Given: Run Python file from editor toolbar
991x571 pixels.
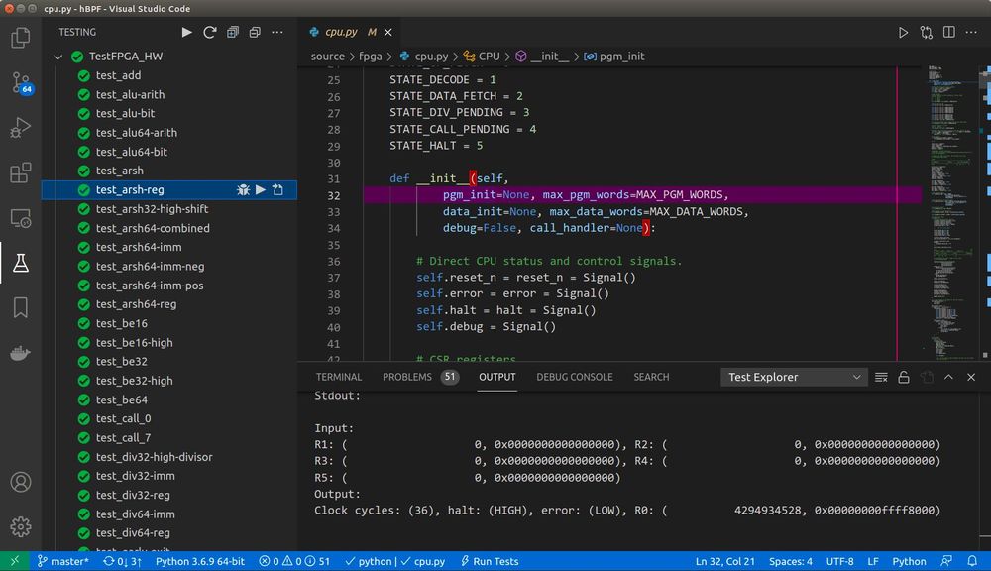Looking at the screenshot, I should click(x=903, y=33).
